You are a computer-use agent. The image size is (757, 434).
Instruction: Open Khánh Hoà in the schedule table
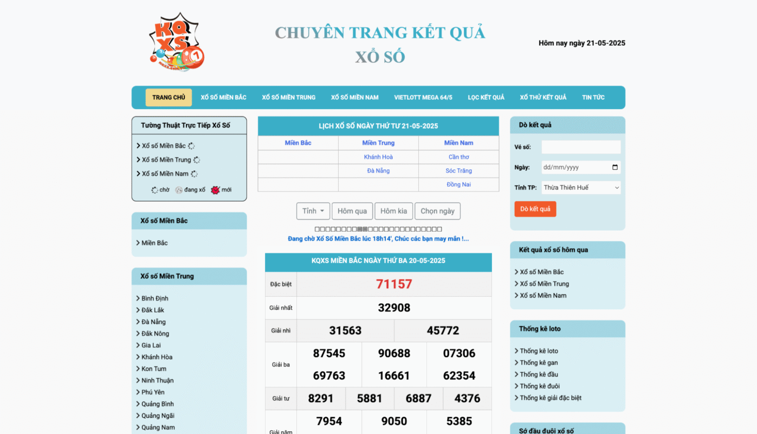378,157
